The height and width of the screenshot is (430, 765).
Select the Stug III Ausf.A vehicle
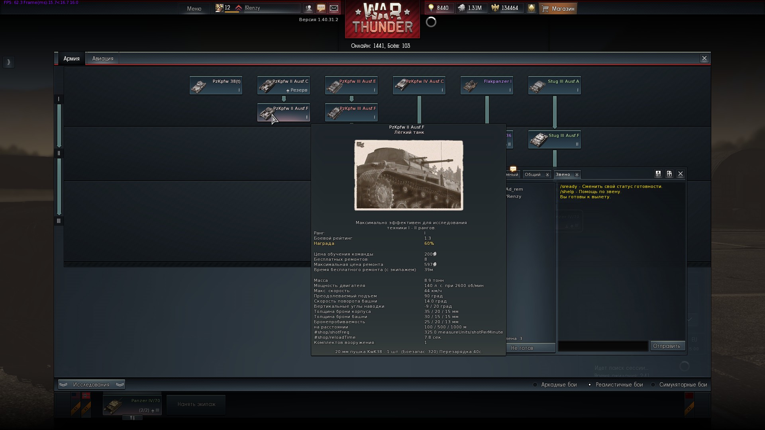tap(555, 86)
